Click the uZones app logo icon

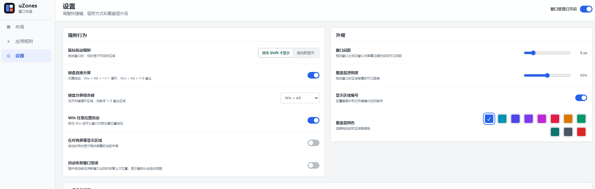click(x=9, y=8)
